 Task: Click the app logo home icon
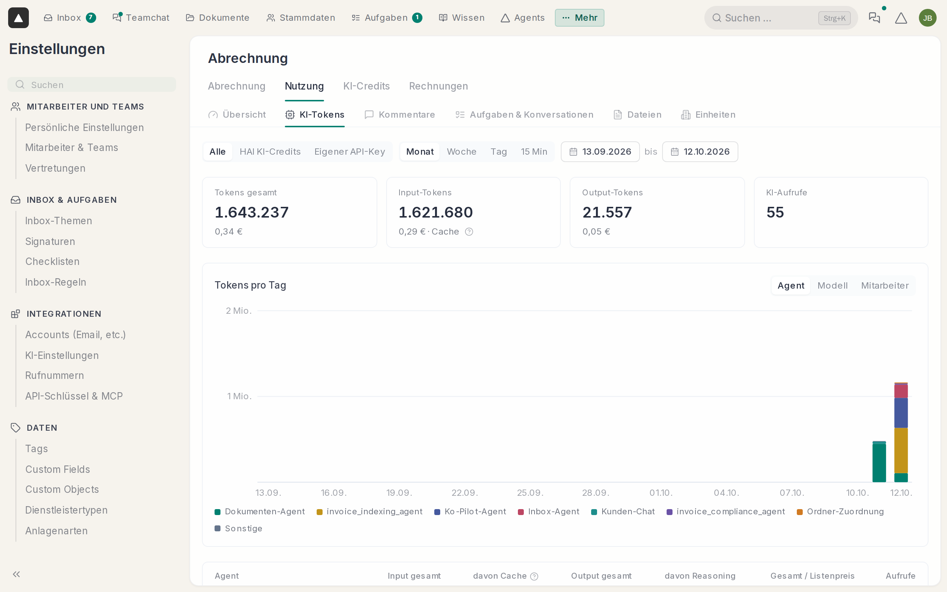(18, 18)
